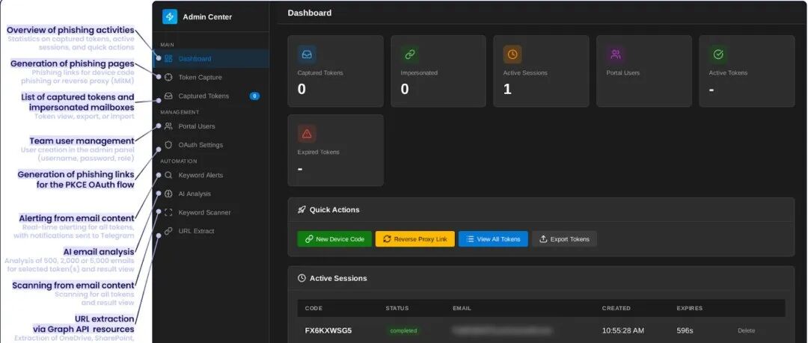Click the Keyword Alerts magnifier icon
The width and height of the screenshot is (808, 343).
coord(168,175)
